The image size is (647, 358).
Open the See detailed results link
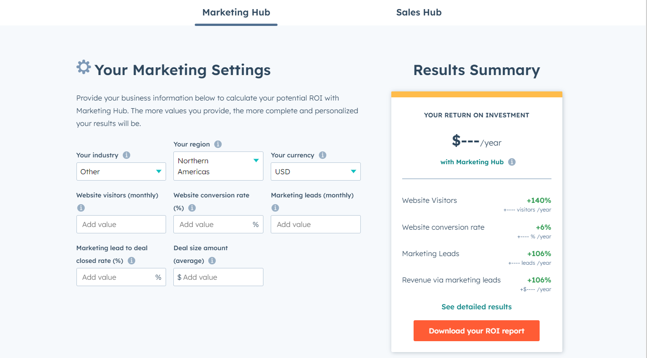[x=476, y=307]
